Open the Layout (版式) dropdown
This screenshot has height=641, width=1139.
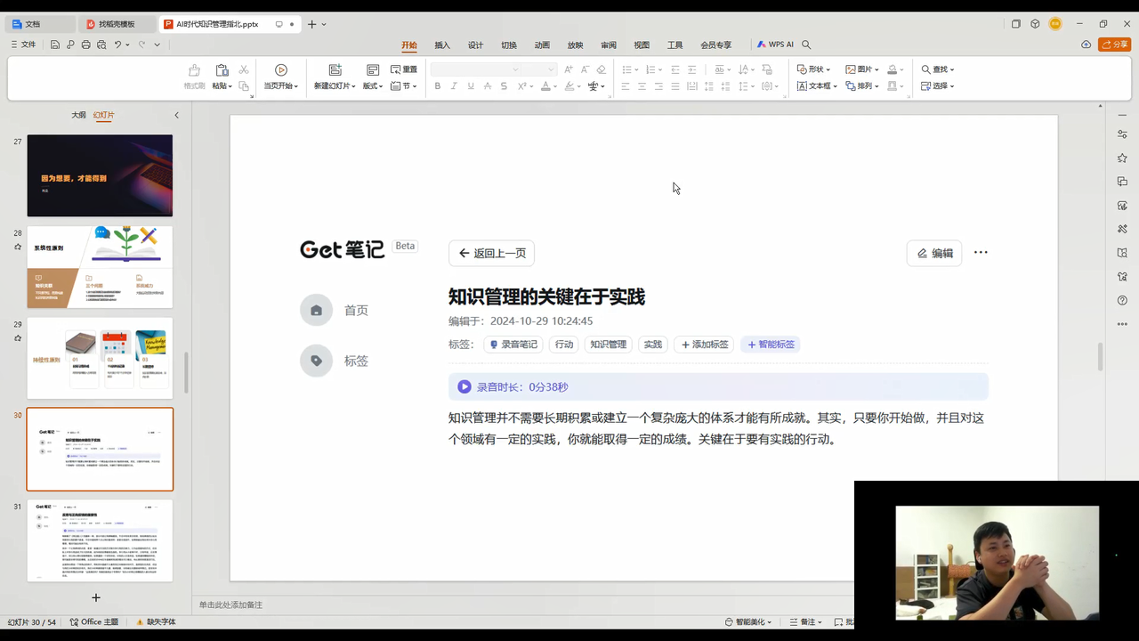click(373, 86)
